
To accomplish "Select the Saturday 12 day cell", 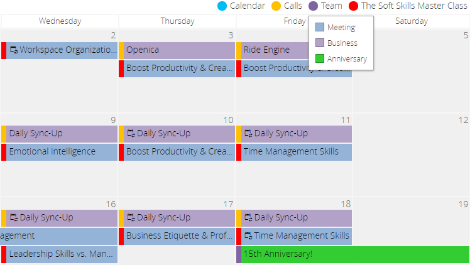I will pyautogui.click(x=411, y=154).
